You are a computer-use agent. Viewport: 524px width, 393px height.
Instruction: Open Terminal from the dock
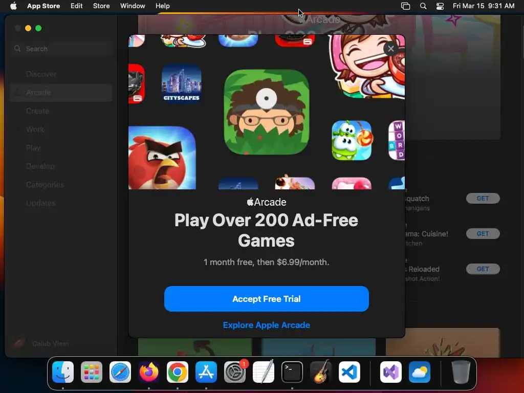(x=292, y=372)
